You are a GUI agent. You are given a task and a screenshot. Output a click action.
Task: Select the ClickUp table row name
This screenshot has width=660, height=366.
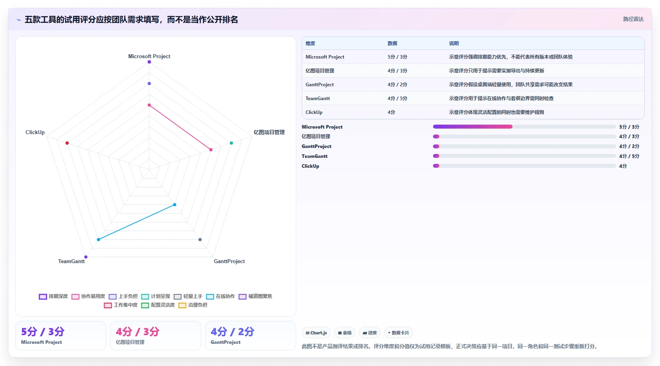click(x=314, y=112)
